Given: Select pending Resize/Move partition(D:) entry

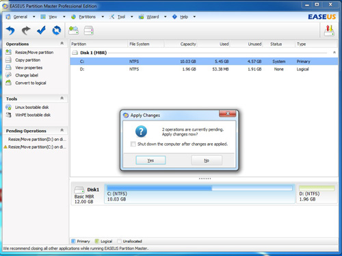Looking at the screenshot, I should (x=37, y=139).
